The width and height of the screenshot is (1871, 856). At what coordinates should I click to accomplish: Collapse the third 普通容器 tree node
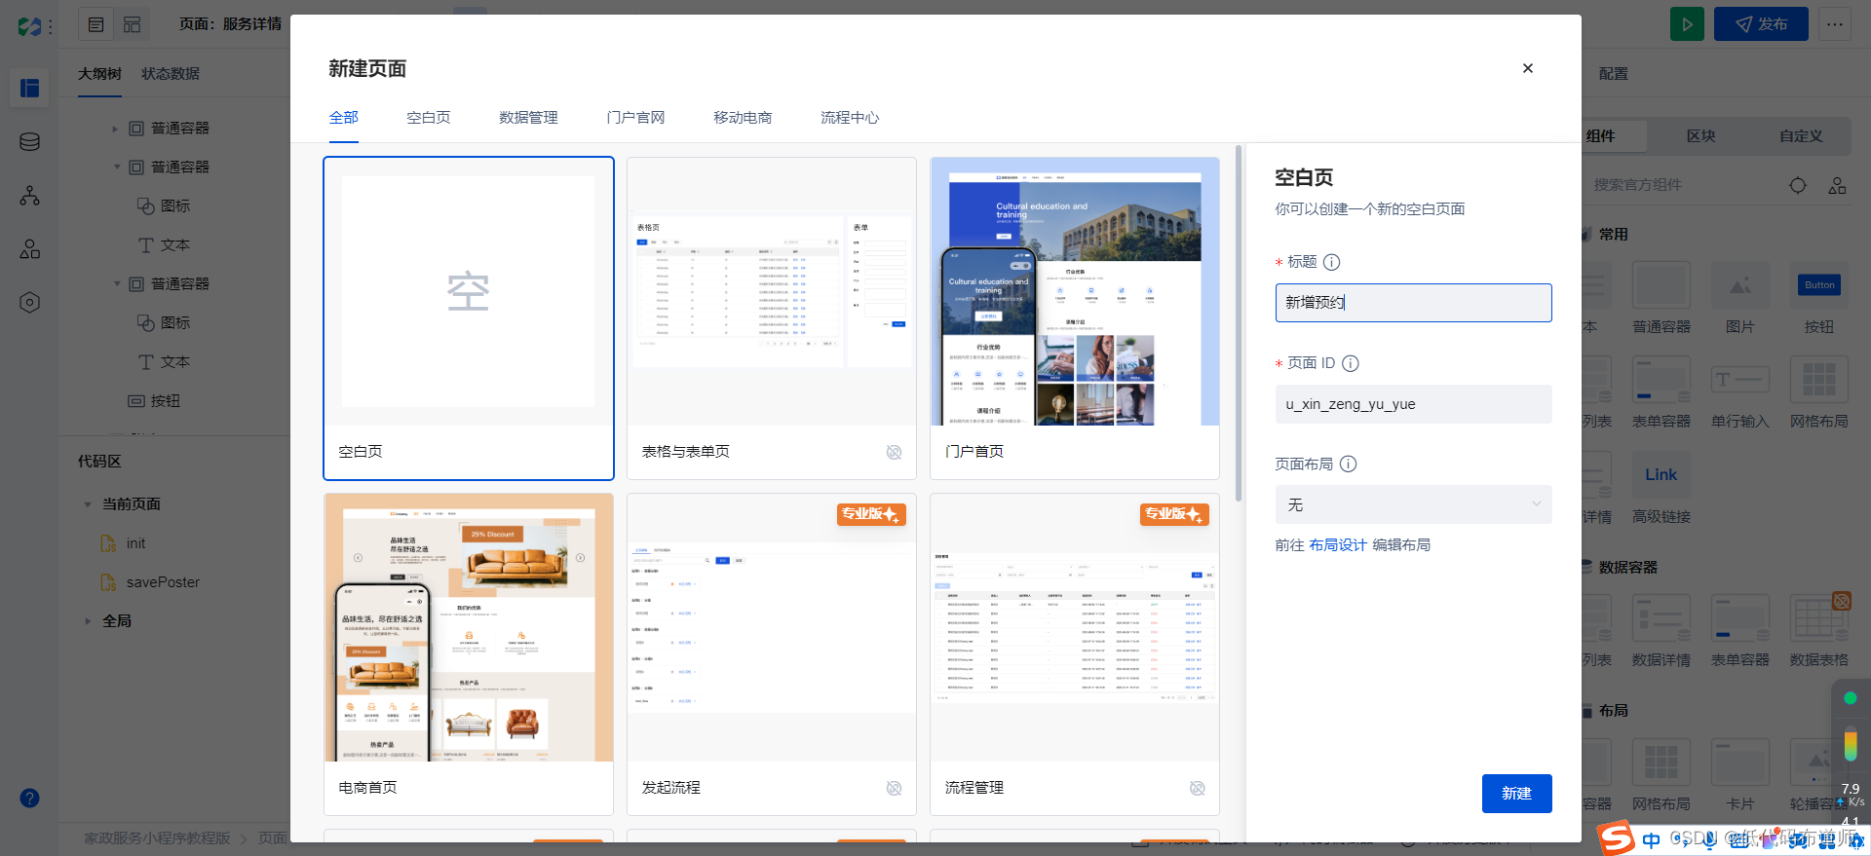(117, 284)
